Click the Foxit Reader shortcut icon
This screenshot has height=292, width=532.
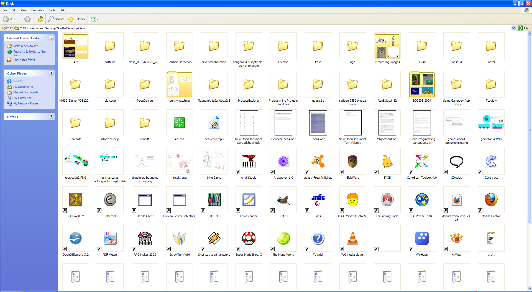[249, 200]
